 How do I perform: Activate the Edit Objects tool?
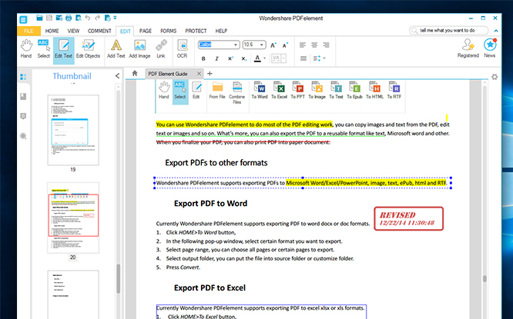click(x=88, y=49)
